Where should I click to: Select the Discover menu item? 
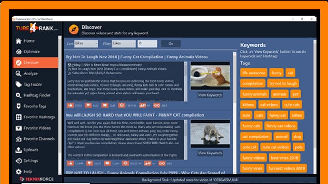(x=35, y=63)
